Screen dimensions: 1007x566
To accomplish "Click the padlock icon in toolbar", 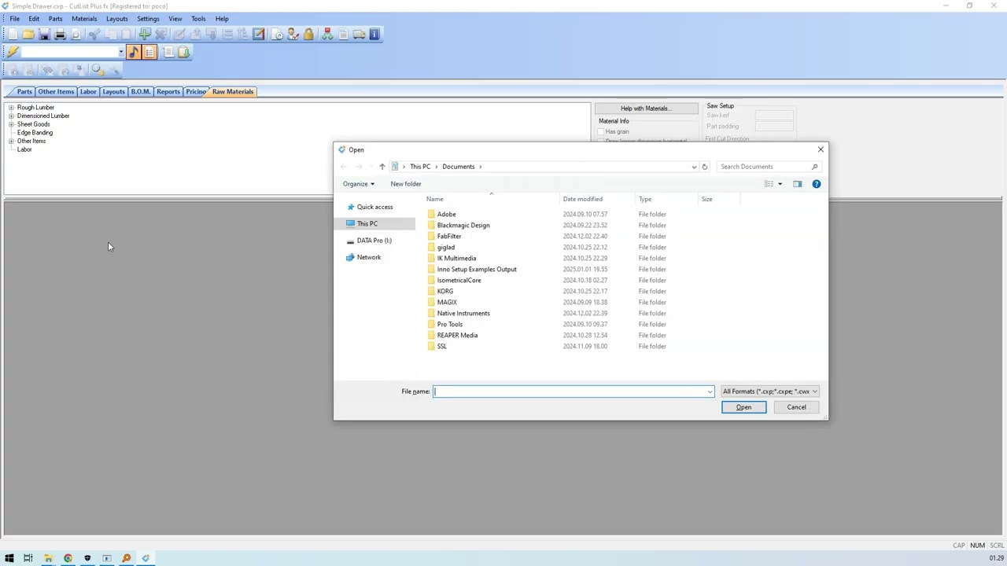I will tap(308, 35).
